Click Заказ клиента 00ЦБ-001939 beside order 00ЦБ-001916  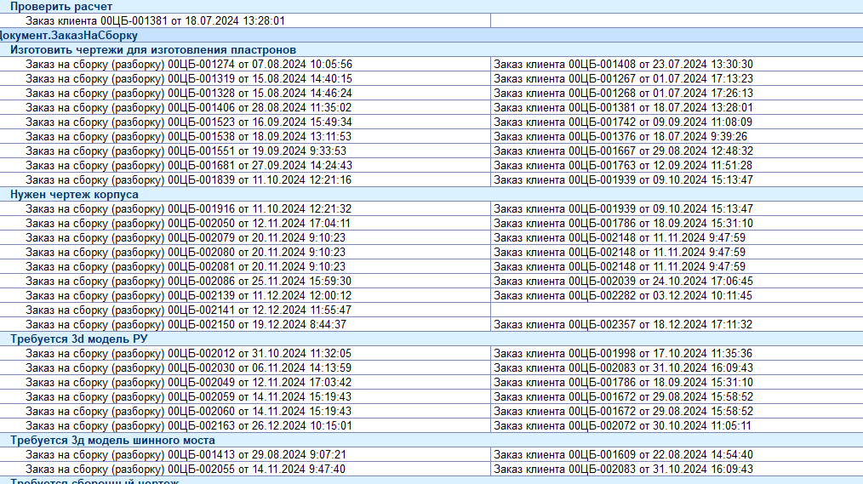point(623,209)
